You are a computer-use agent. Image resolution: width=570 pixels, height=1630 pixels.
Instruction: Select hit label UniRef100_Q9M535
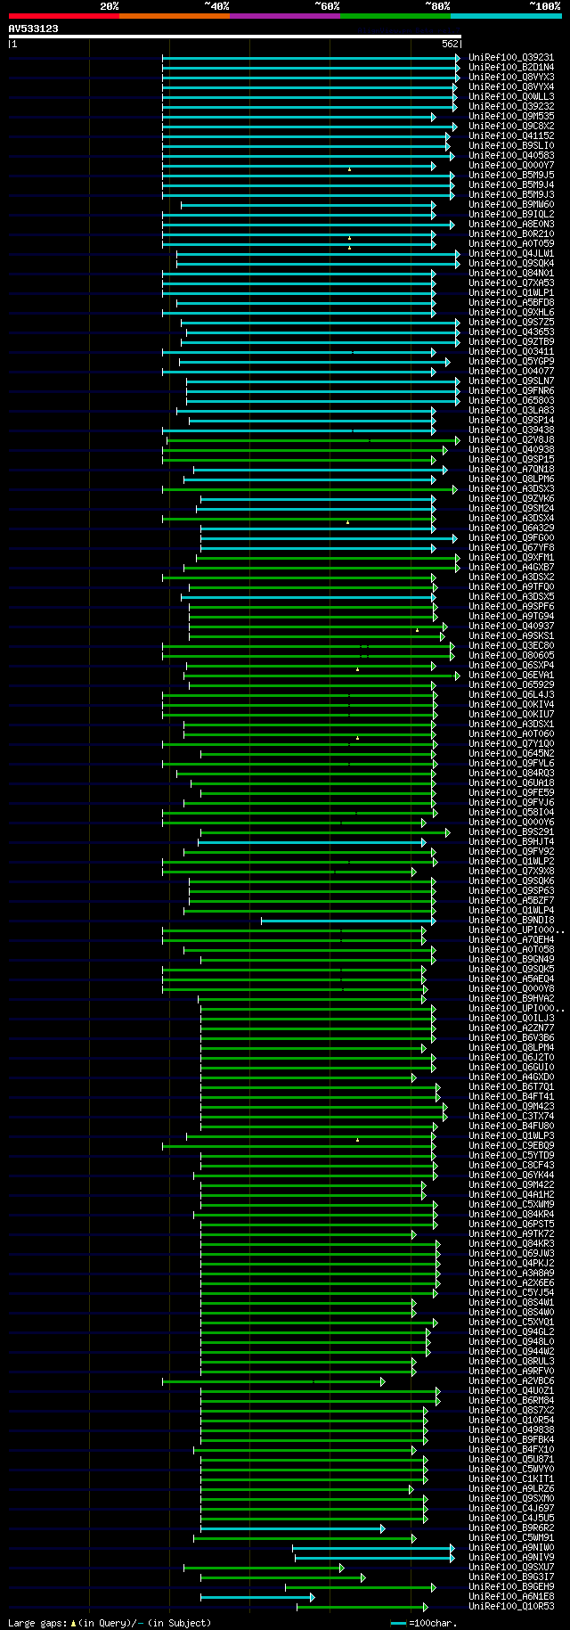511,117
